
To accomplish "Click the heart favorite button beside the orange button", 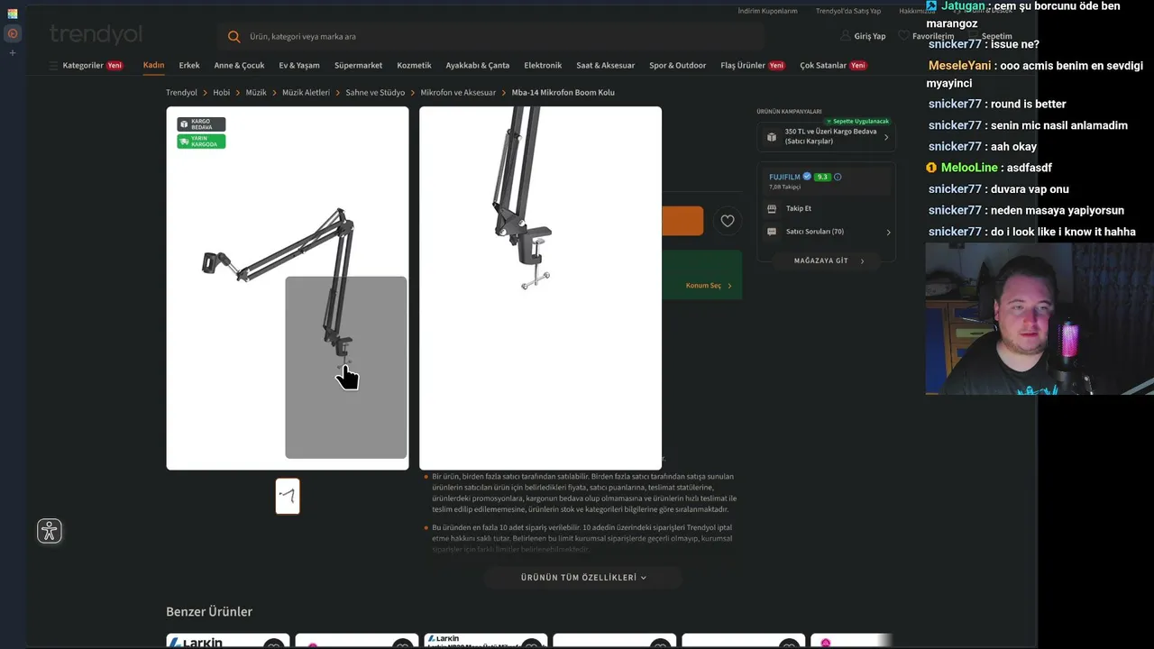I will point(728,221).
